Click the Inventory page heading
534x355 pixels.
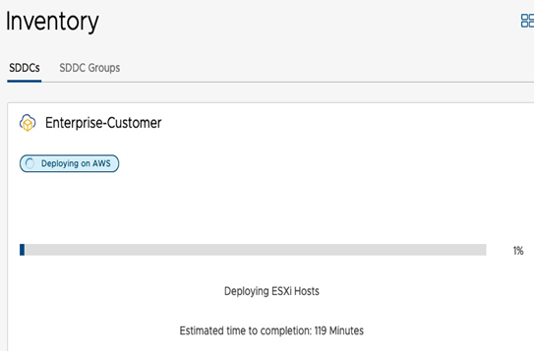[52, 22]
